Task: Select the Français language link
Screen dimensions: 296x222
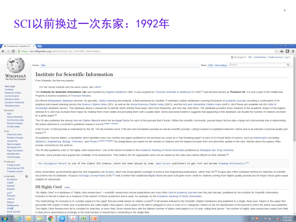Action: (11, 196)
